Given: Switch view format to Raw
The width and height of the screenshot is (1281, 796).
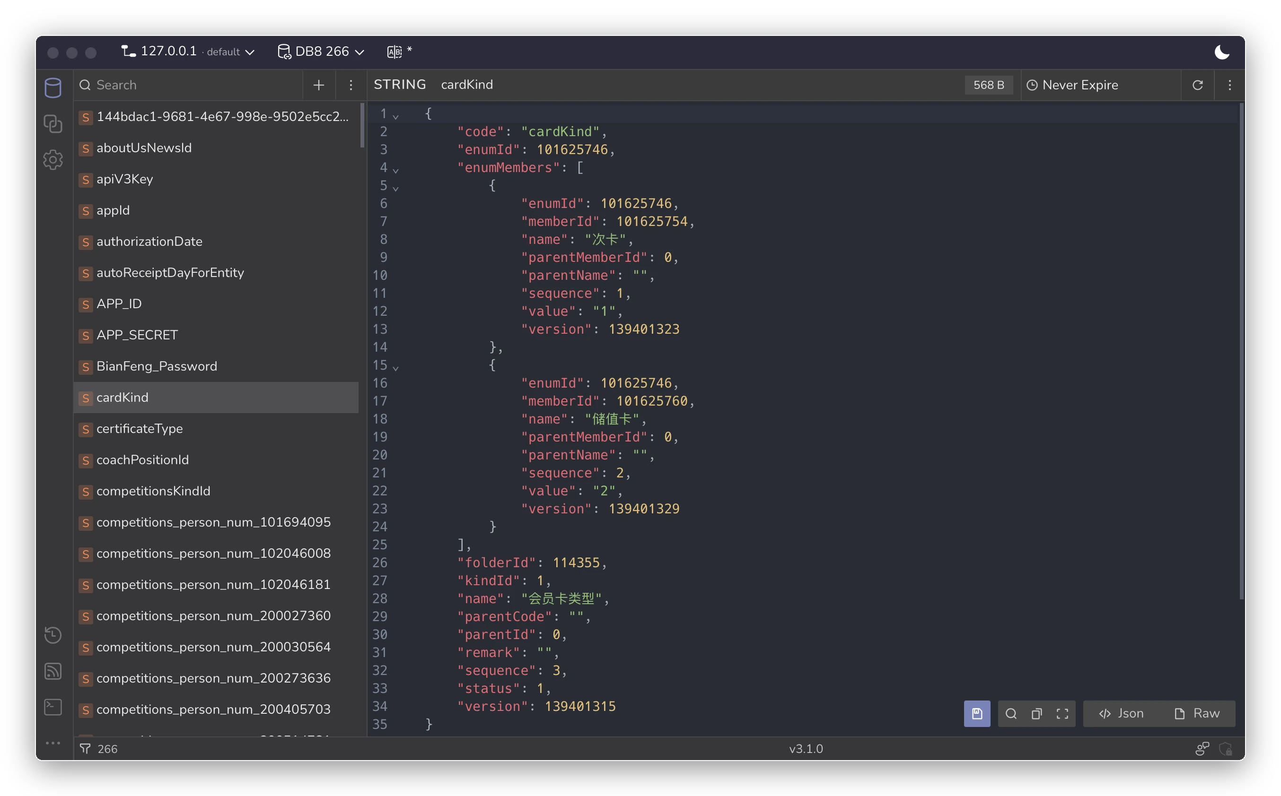Looking at the screenshot, I should coord(1196,713).
